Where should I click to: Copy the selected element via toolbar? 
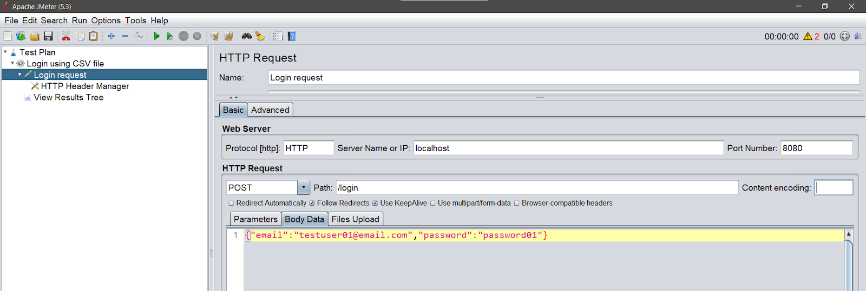point(80,36)
